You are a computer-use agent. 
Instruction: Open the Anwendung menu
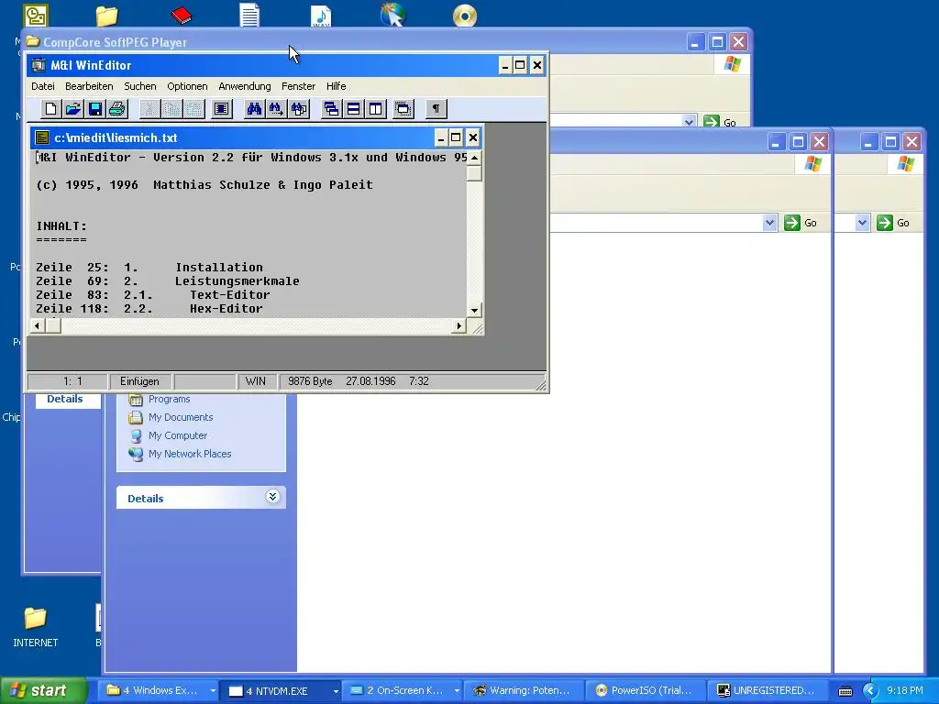(x=245, y=86)
